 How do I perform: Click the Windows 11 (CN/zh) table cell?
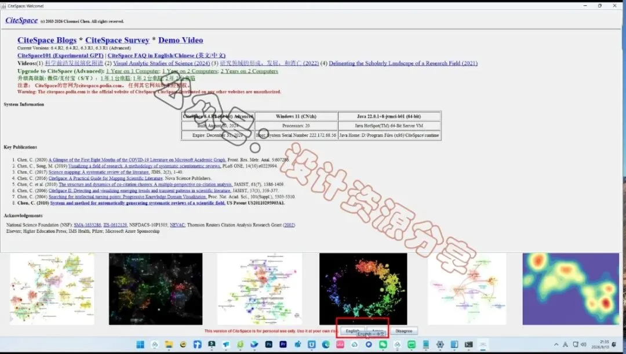pos(296,116)
